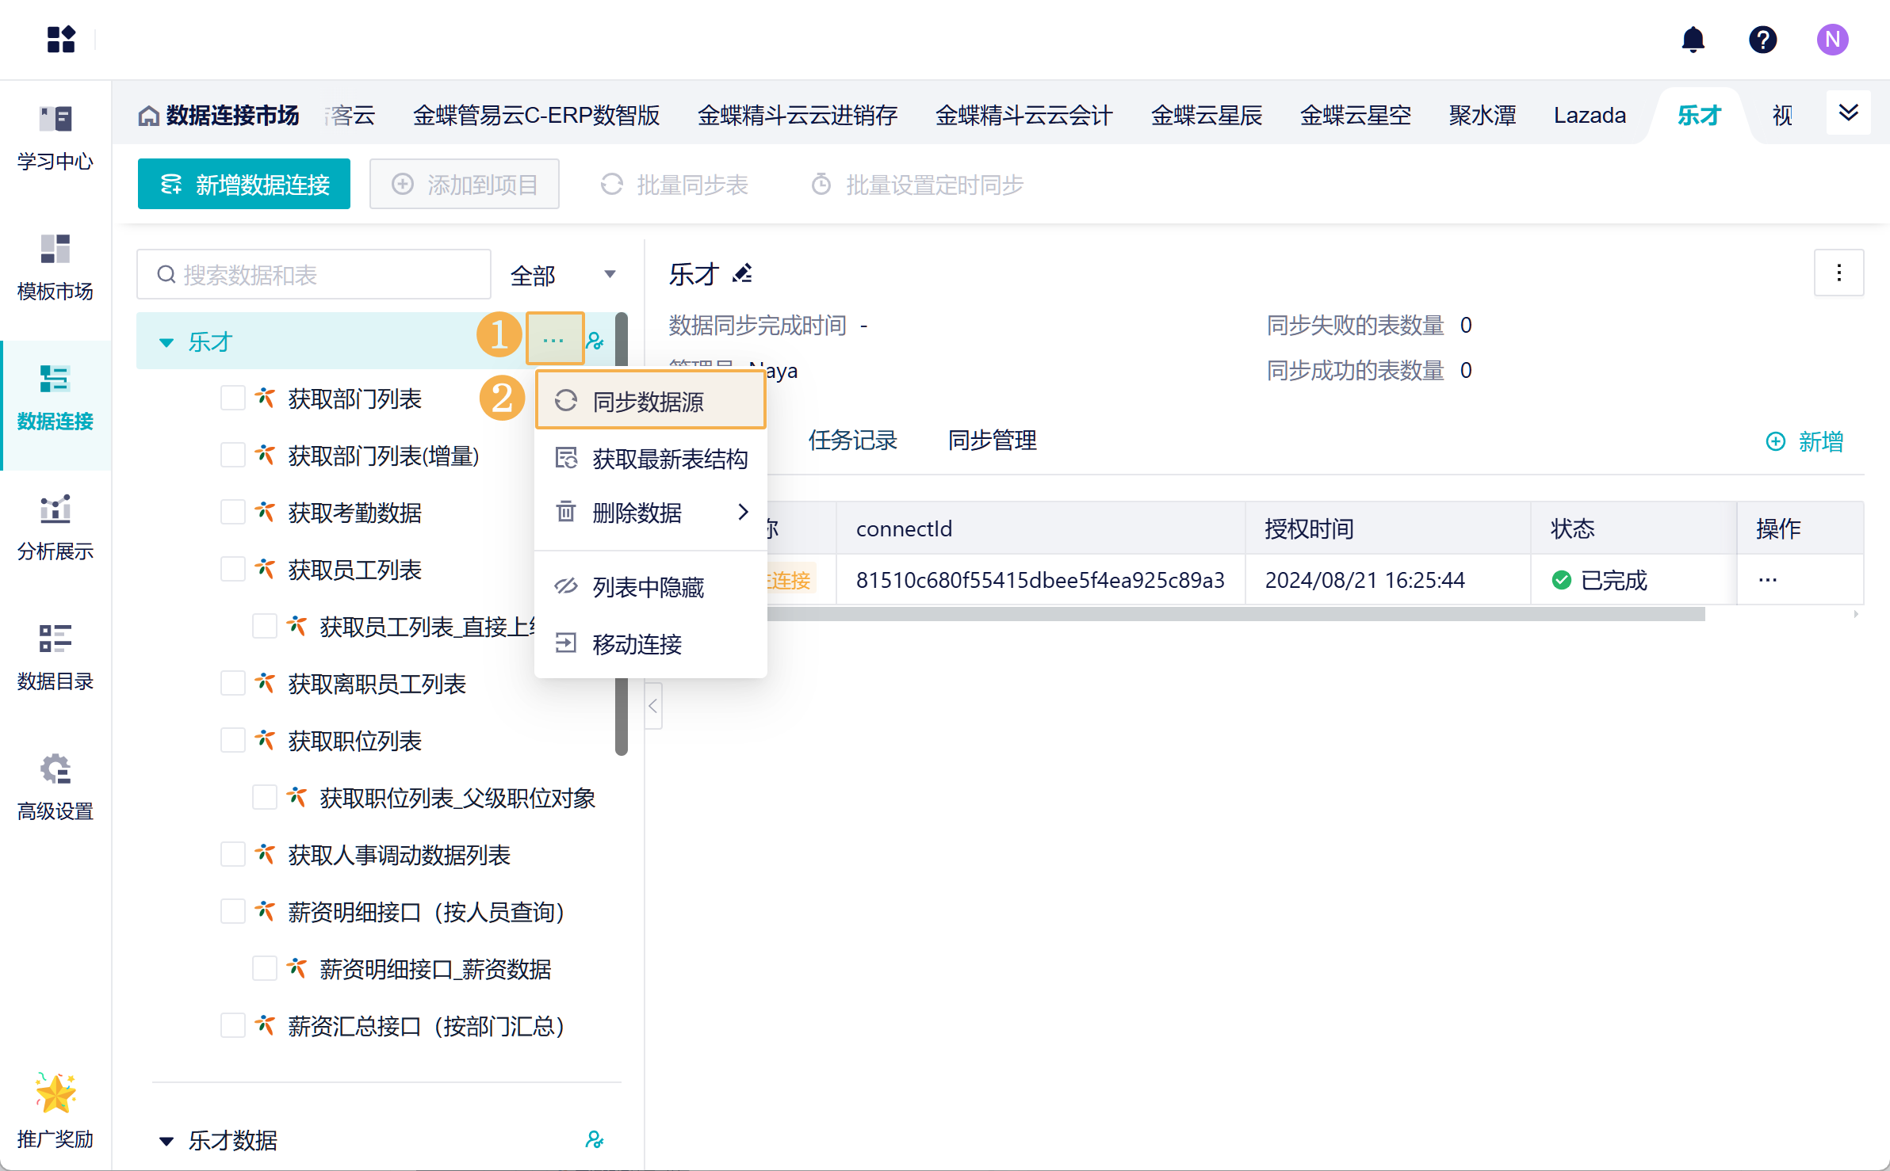The height and width of the screenshot is (1171, 1890).
Task: Click the vertical ellipsis button at top right
Action: [1838, 273]
